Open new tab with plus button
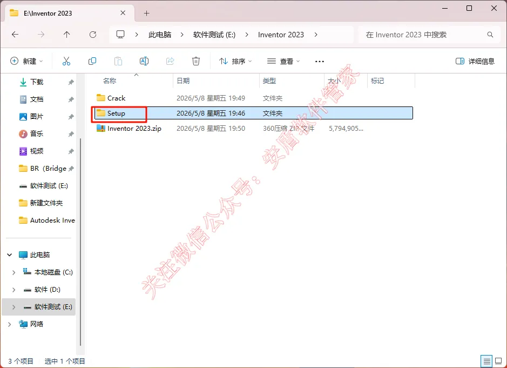This screenshot has width=507, height=368. coord(146,14)
